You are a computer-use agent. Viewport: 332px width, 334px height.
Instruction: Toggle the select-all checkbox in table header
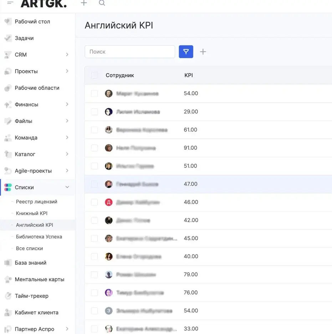pos(95,75)
